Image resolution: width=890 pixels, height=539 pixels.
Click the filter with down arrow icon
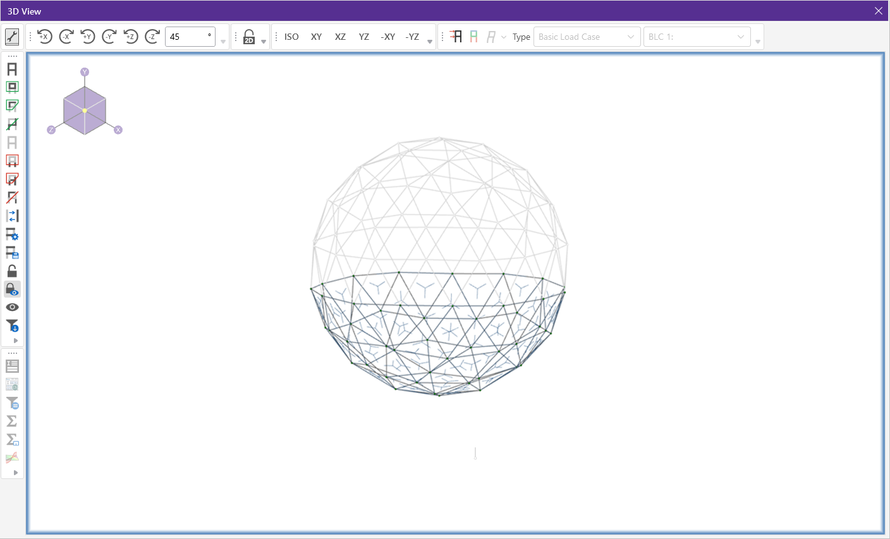click(x=12, y=326)
